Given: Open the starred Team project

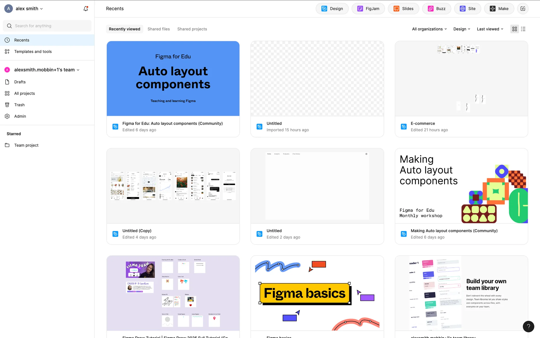Looking at the screenshot, I should click(26, 145).
